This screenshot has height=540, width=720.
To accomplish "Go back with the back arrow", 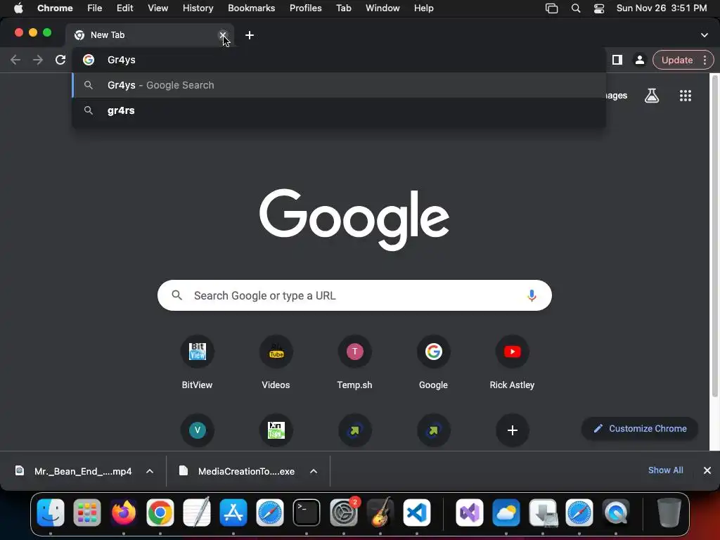I will coord(15,60).
